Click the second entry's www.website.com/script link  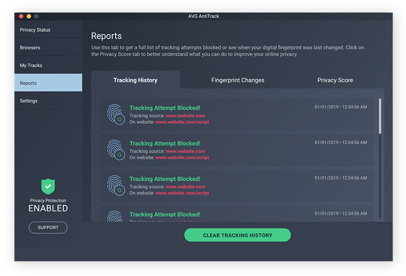point(182,158)
